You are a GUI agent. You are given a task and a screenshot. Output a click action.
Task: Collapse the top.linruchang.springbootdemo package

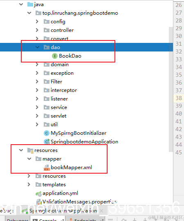[x=29, y=13]
